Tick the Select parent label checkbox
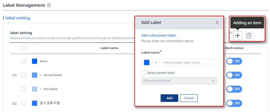The width and height of the screenshot is (270, 112). click(144, 73)
